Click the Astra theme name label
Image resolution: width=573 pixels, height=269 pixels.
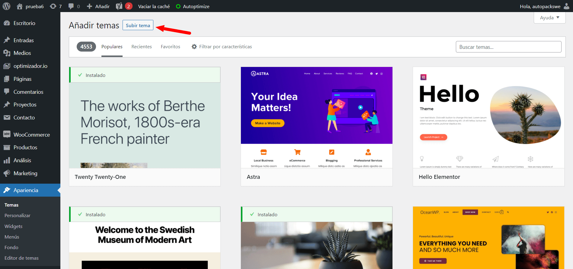pos(253,177)
